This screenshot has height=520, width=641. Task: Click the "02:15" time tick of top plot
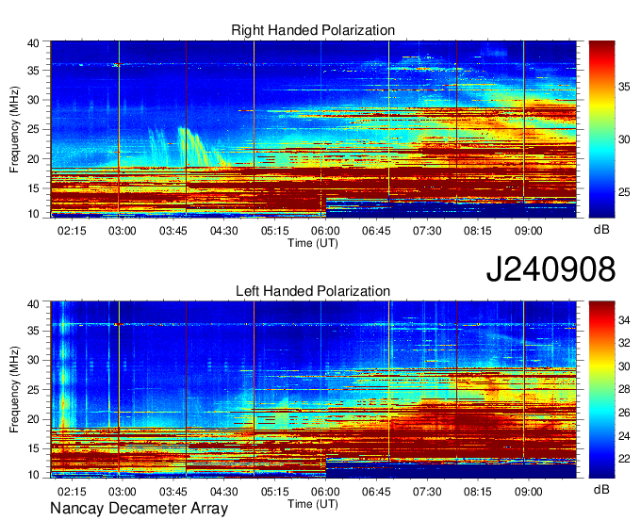[x=72, y=231]
